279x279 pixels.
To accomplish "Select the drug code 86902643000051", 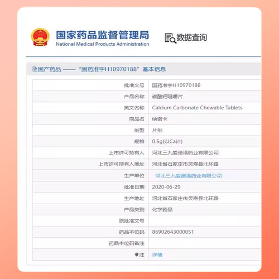I will 173,232.
